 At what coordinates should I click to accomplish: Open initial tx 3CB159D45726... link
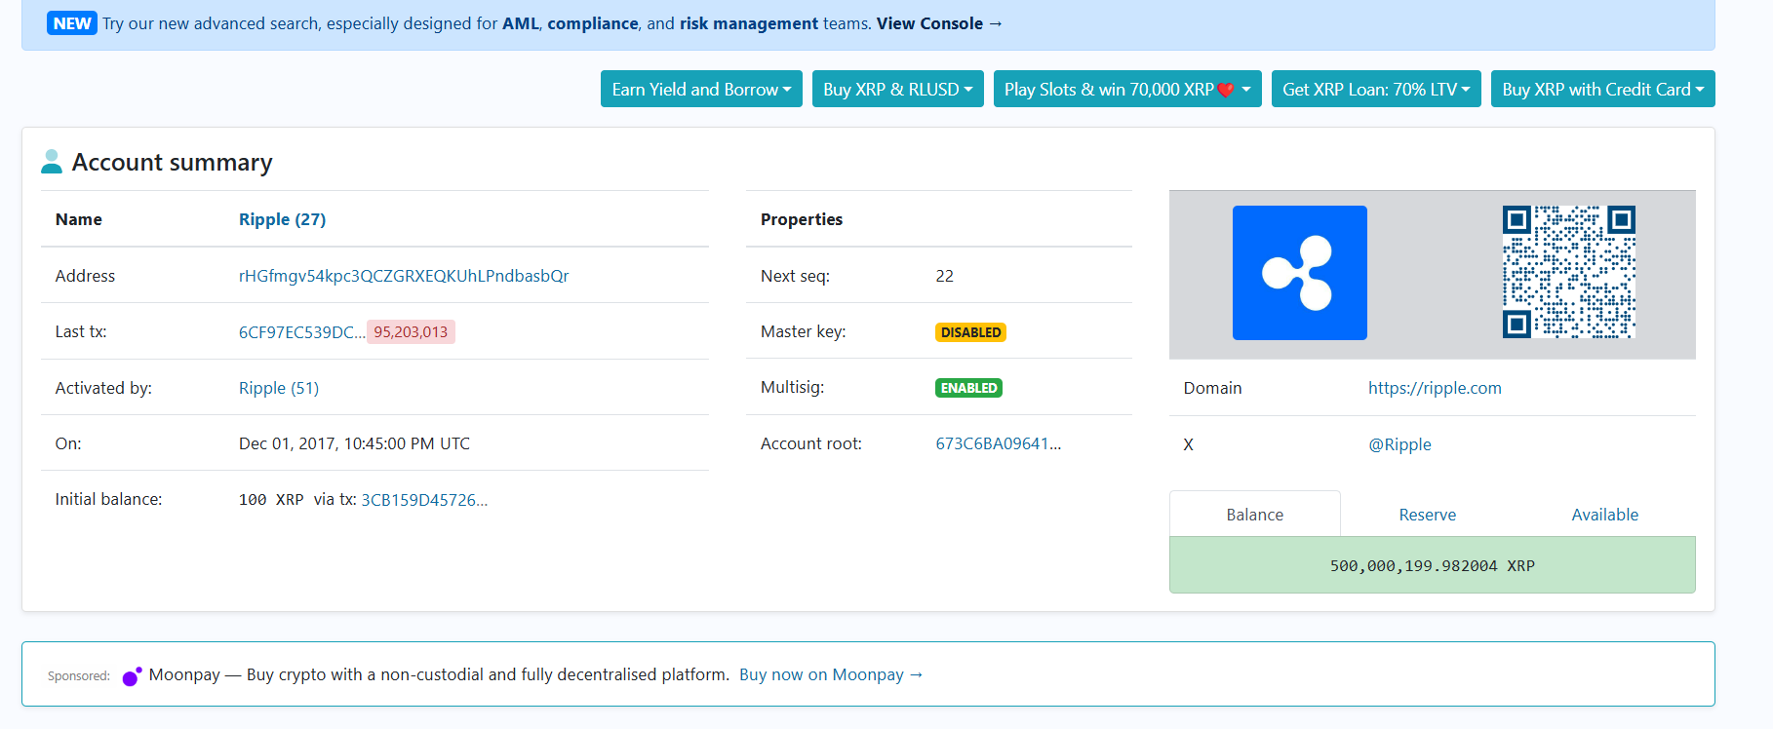[x=424, y=500]
